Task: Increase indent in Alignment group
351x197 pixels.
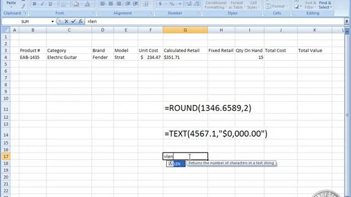Action: (135, 4)
